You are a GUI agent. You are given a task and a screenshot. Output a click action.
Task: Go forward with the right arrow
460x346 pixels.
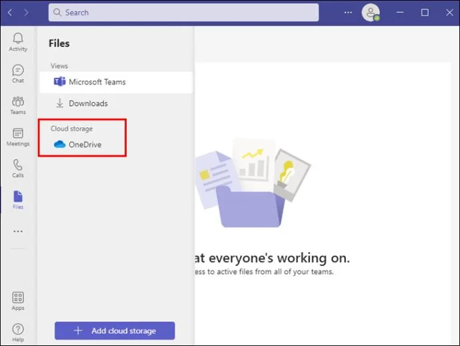27,12
